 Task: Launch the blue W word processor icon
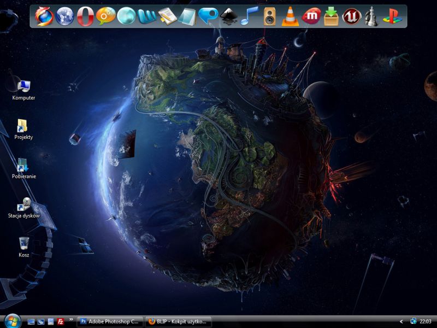coord(147,16)
